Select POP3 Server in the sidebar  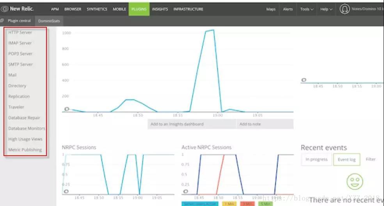(x=20, y=53)
